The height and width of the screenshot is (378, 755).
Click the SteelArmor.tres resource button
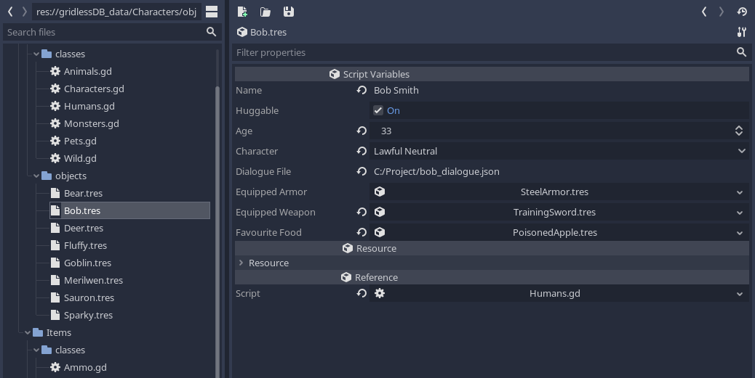click(x=554, y=192)
